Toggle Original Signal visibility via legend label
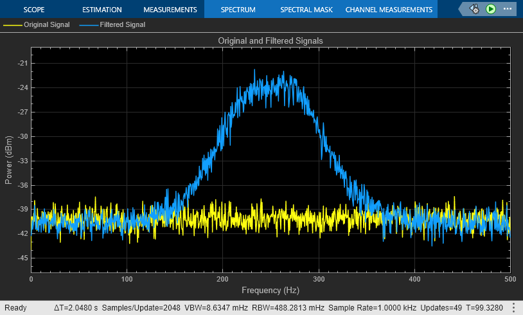The width and height of the screenshot is (523, 315). coord(46,24)
